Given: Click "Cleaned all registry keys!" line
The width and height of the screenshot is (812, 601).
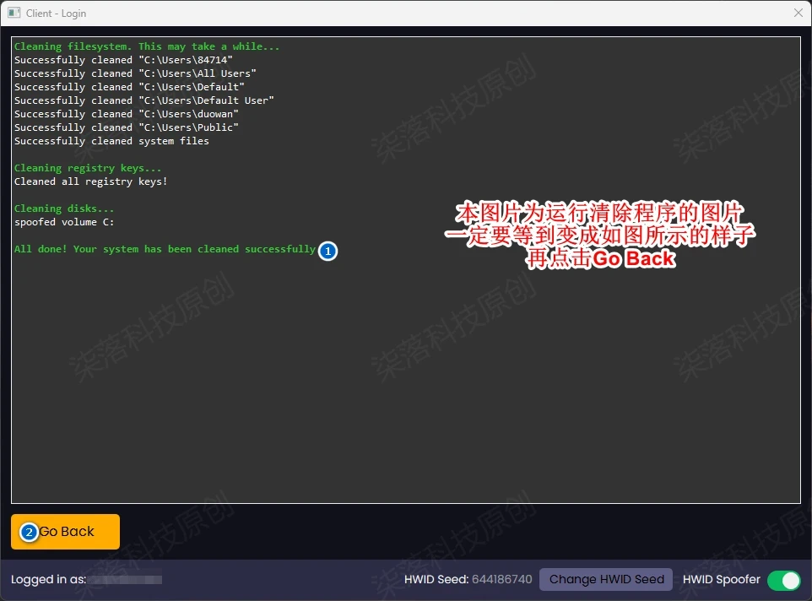Looking at the screenshot, I should click(x=90, y=181).
